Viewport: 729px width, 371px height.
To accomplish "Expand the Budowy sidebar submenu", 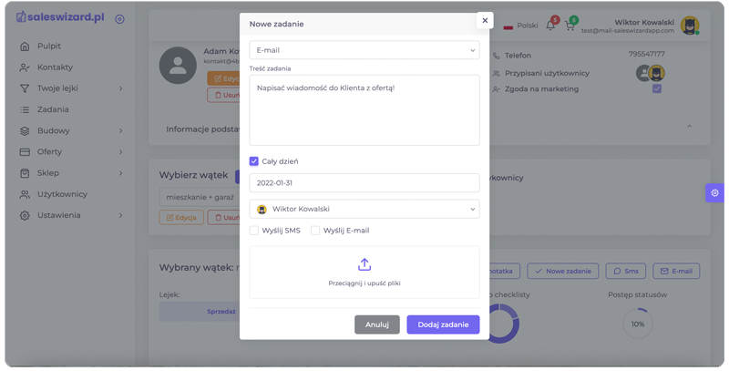I will [120, 130].
